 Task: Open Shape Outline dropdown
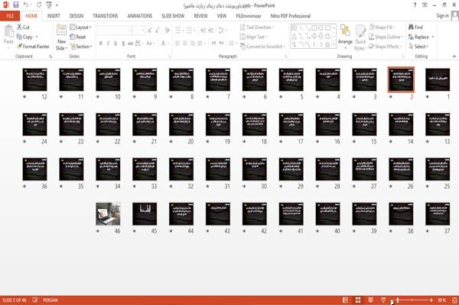[x=386, y=37]
